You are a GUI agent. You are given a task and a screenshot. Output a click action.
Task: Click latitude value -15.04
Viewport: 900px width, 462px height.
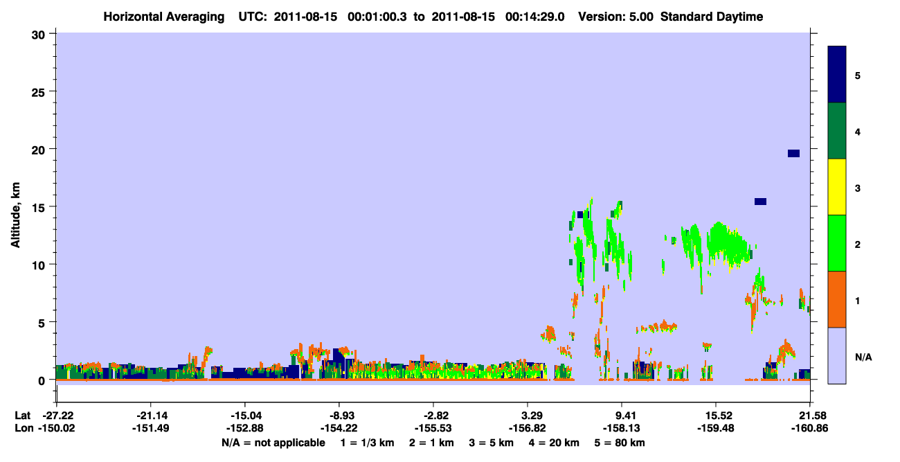click(245, 416)
